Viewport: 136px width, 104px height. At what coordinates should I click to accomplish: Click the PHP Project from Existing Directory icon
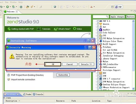9,75
